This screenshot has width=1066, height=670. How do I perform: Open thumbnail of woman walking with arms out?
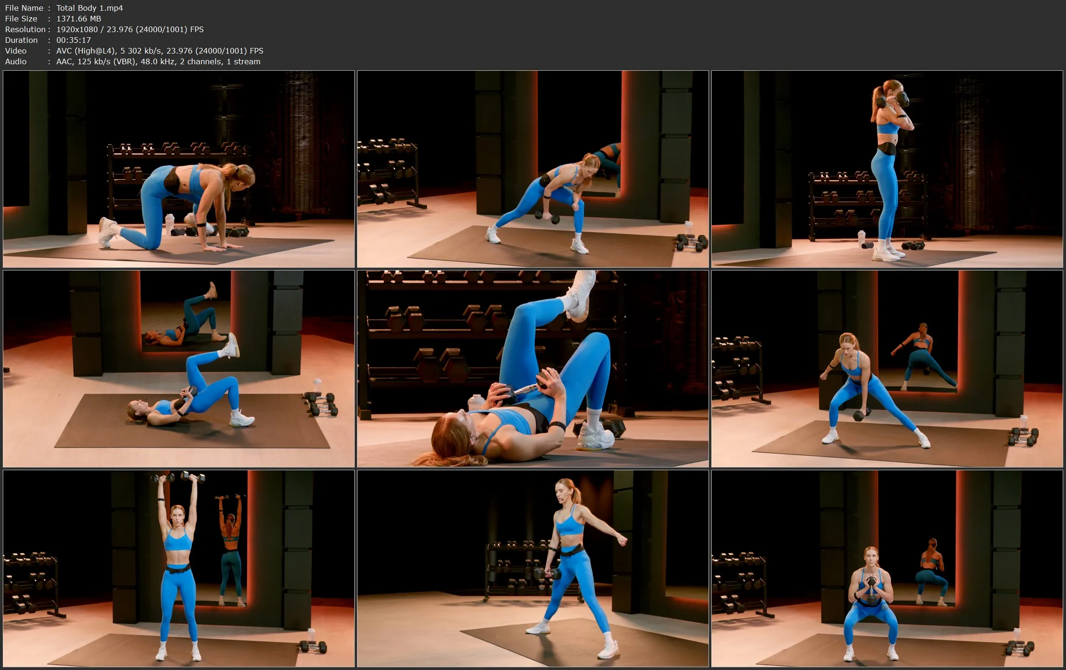pos(533,568)
